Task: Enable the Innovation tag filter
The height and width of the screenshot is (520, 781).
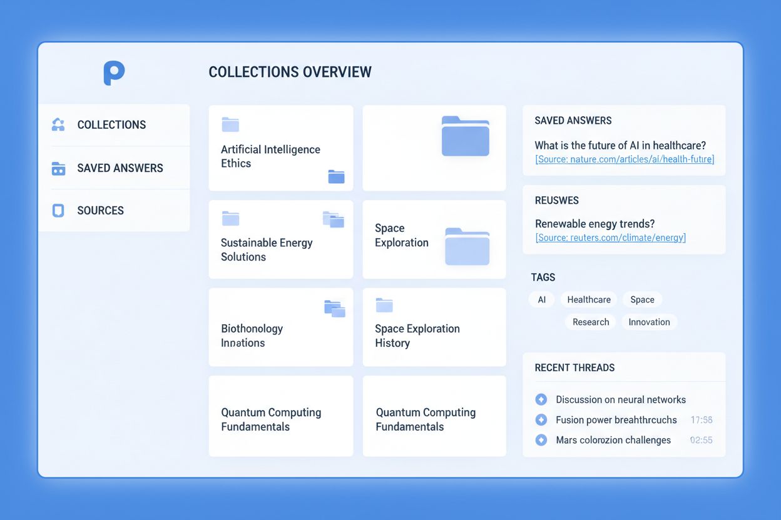Action: [x=649, y=322]
